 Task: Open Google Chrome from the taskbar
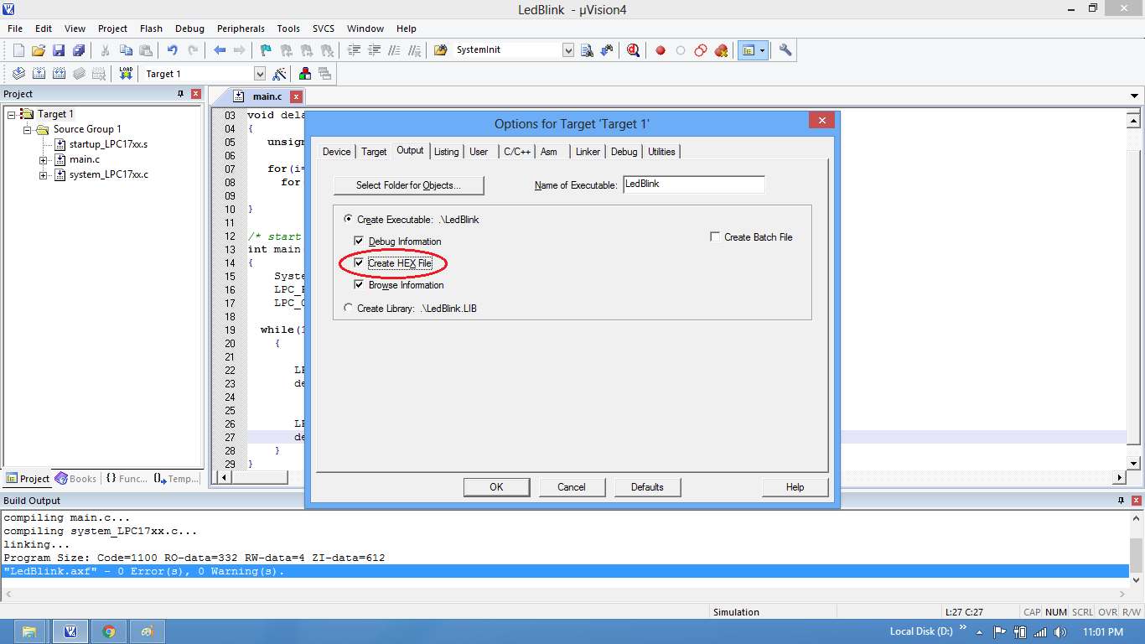[109, 631]
